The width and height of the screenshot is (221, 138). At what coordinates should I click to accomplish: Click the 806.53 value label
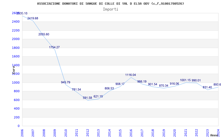tap(109, 88)
